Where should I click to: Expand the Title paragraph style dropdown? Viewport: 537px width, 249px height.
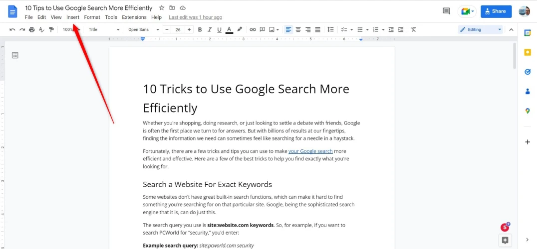[x=104, y=30]
